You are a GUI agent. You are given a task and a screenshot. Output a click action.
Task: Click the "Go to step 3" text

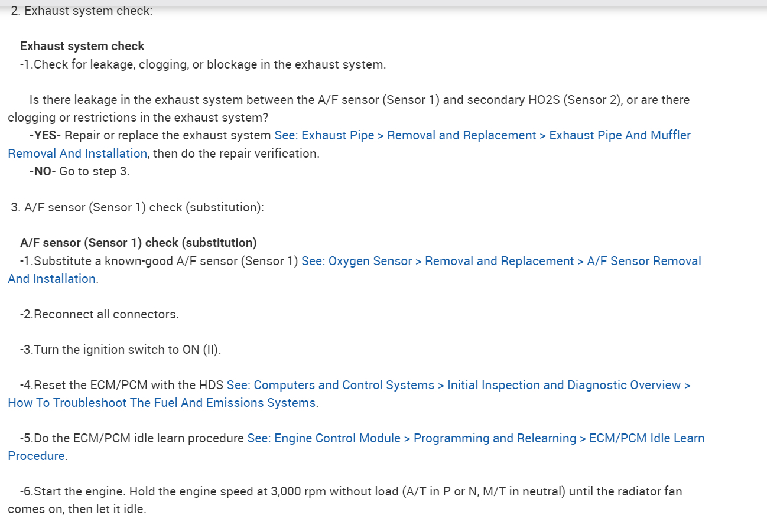pos(95,171)
